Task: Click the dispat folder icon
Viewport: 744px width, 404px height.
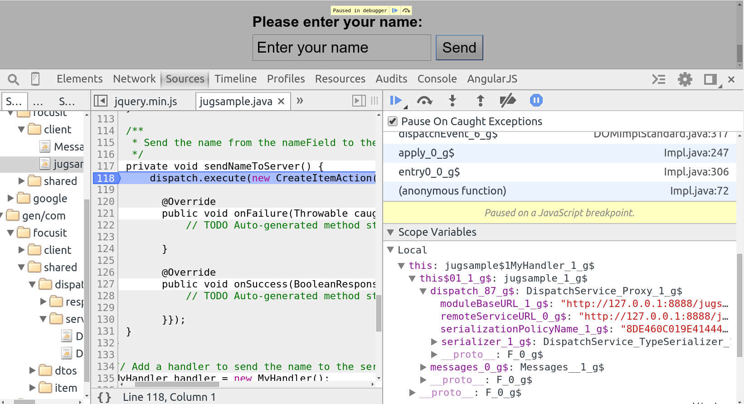Action: click(45, 284)
